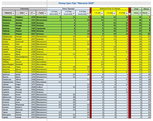Open the yellow 1-й этап points filter

(x=102, y=13)
